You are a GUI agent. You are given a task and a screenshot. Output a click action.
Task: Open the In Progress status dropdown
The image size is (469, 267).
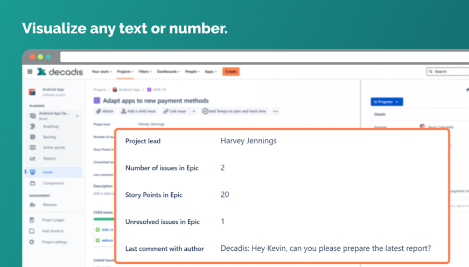(387, 102)
